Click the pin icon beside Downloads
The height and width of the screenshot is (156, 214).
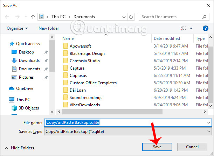[x=46, y=61]
